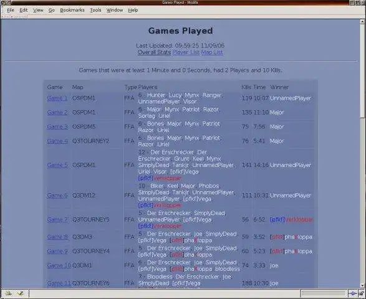The width and height of the screenshot is (366, 299).
Task: Click the Q3DM3 map cell
Action: (x=82, y=237)
